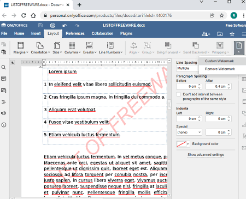Switch to the Insert tab
The width and height of the screenshot is (246, 199).
pos(36,34)
